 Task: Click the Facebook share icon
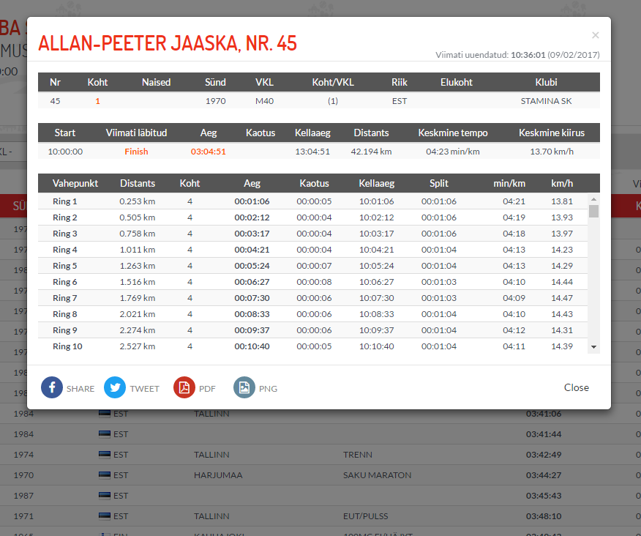click(x=52, y=387)
